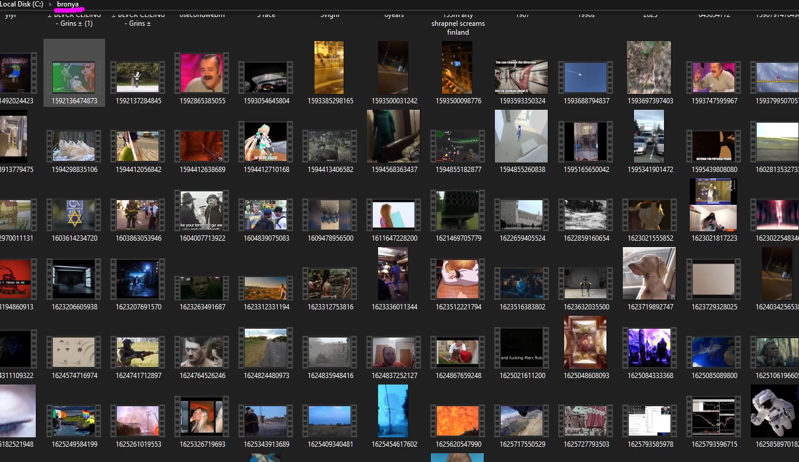Click the fiery explosion video 1625620547990

coord(458,420)
